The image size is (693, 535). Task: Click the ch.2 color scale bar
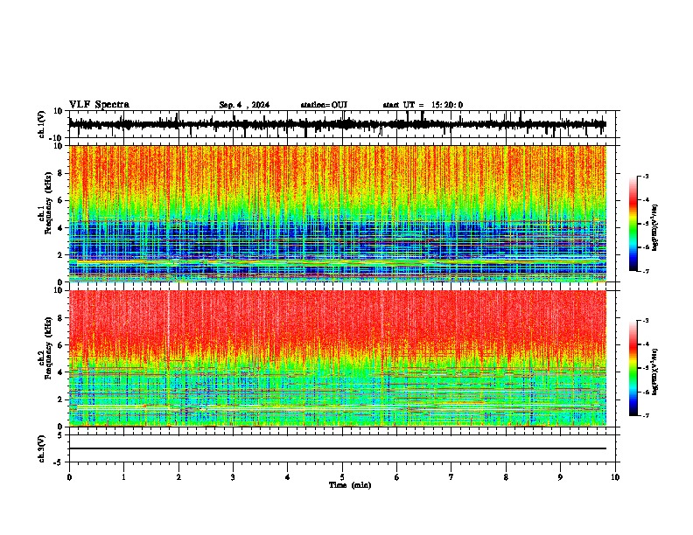pos(633,368)
